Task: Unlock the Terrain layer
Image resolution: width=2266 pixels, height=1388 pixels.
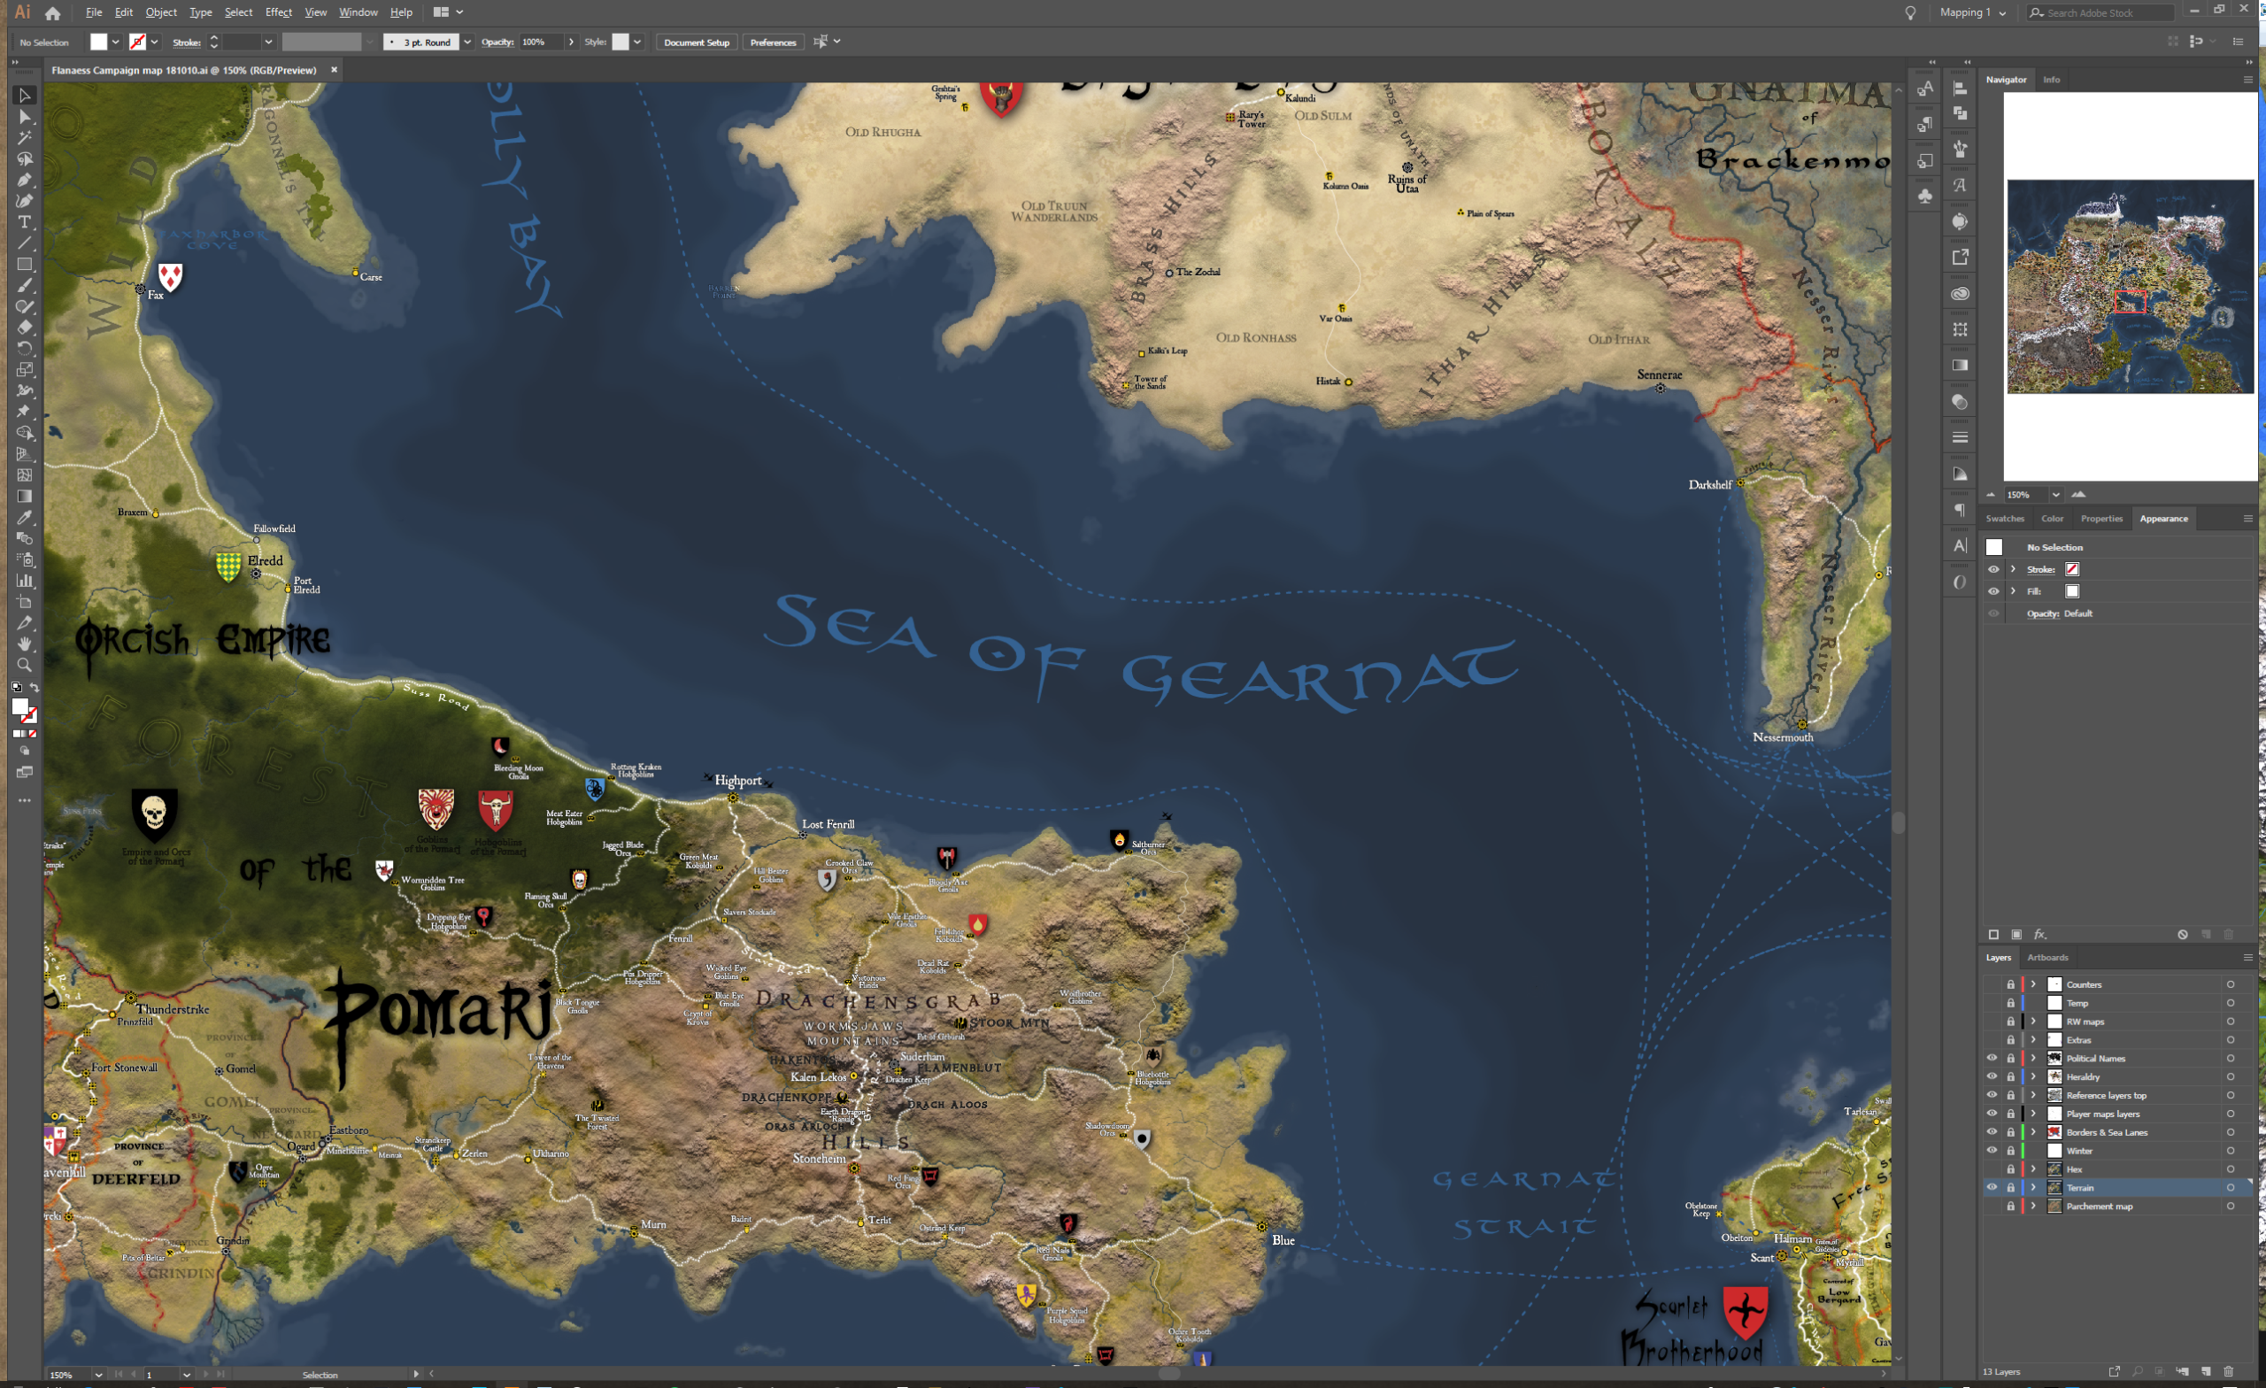Action: (x=2011, y=1189)
